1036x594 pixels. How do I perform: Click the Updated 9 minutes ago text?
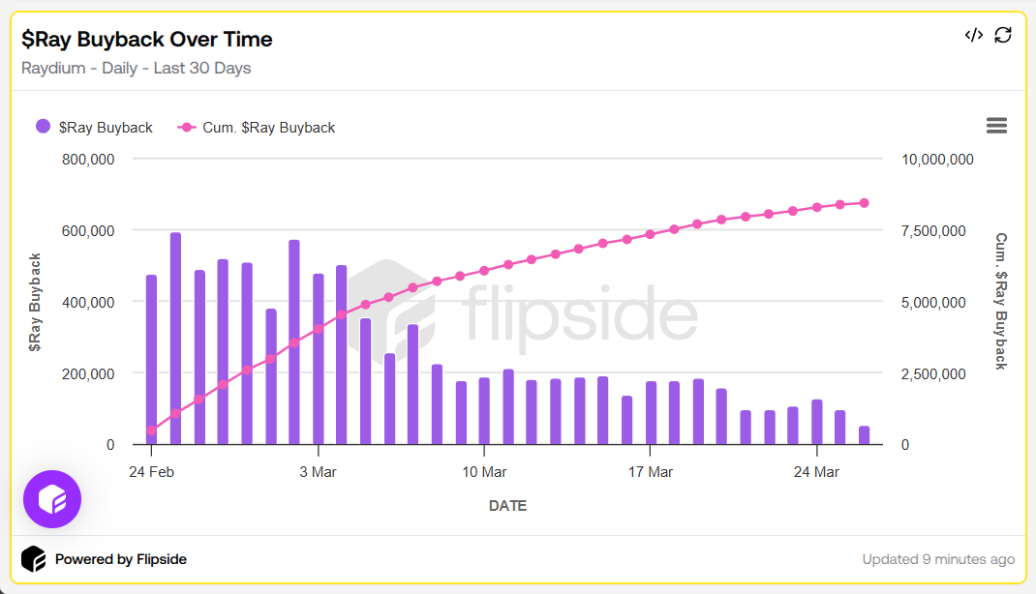[938, 559]
